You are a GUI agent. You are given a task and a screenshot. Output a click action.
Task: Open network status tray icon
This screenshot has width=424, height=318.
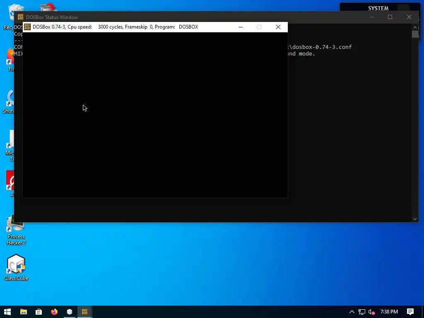(x=362, y=312)
